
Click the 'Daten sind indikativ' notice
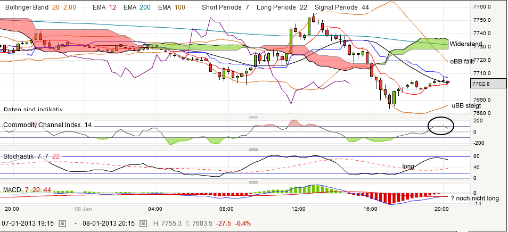(33, 110)
